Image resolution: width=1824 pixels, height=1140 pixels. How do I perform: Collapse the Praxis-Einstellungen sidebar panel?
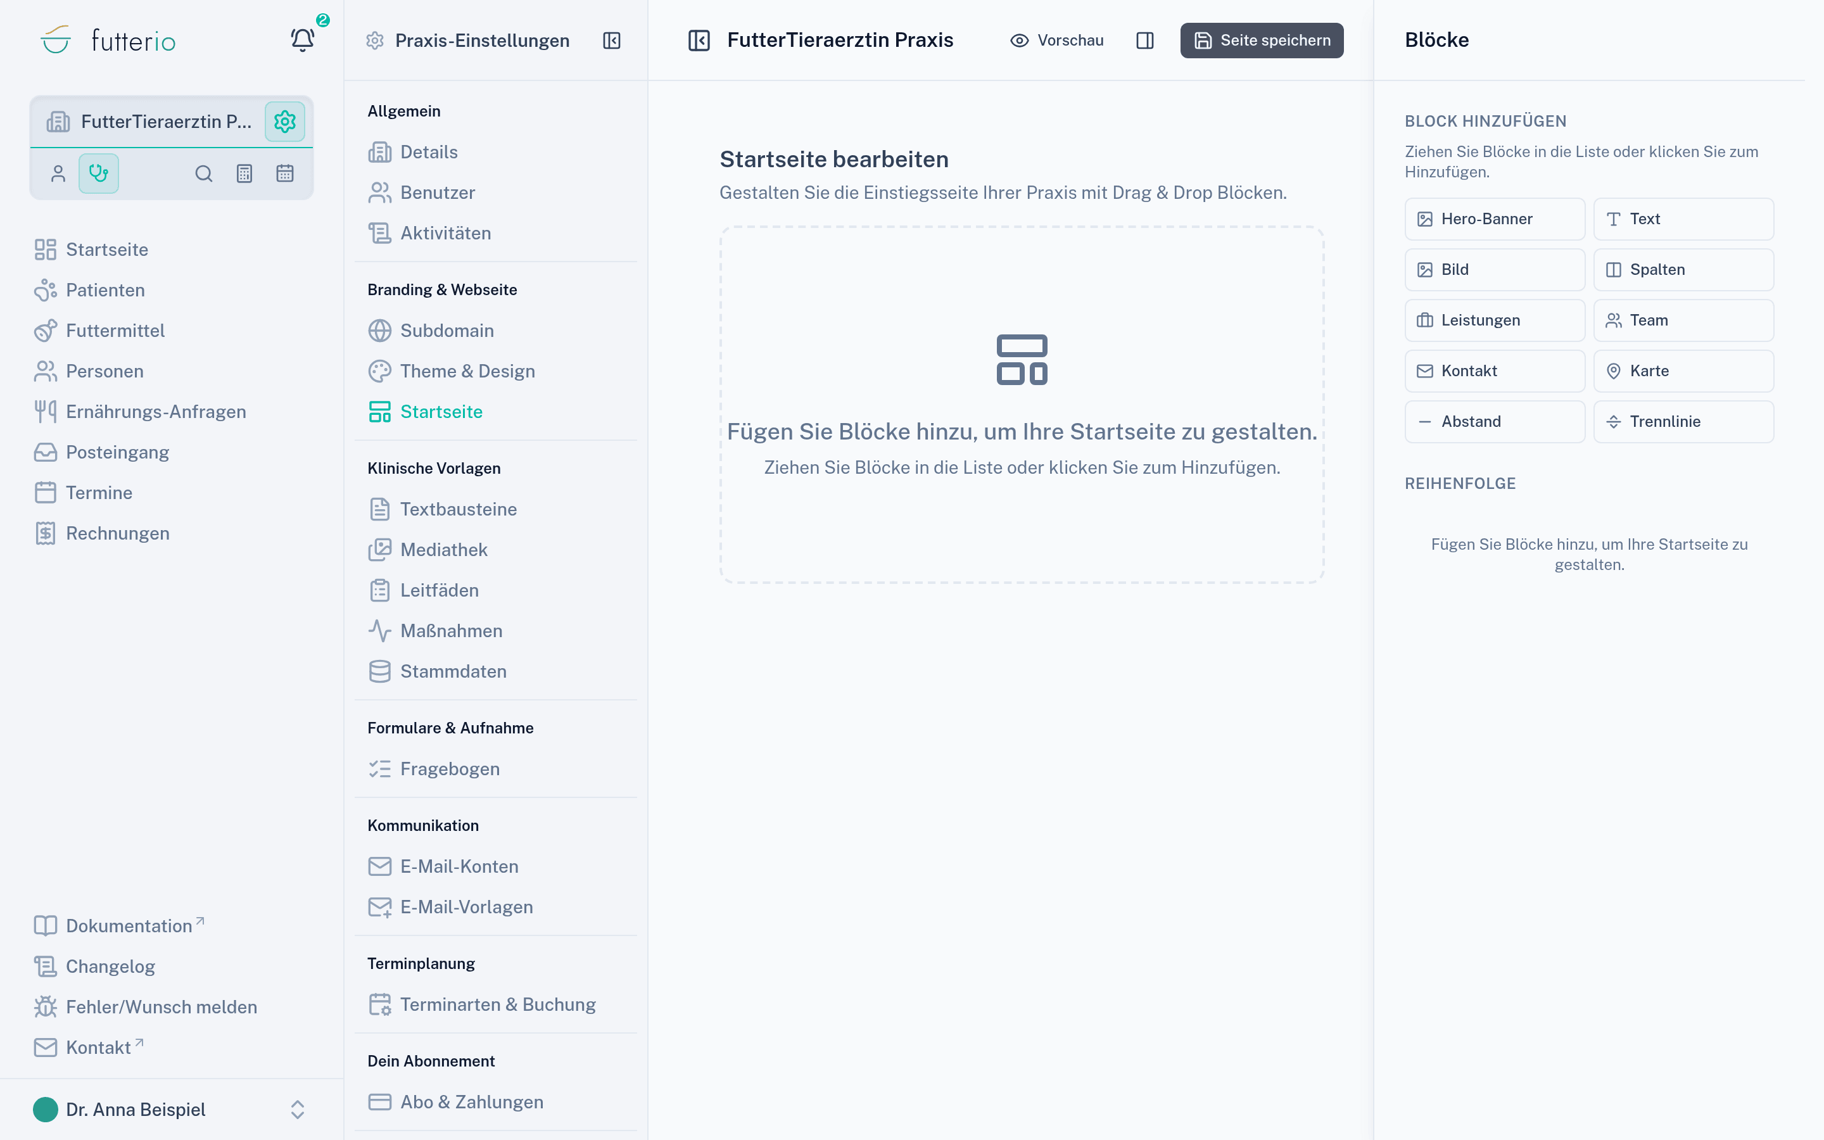coord(611,41)
